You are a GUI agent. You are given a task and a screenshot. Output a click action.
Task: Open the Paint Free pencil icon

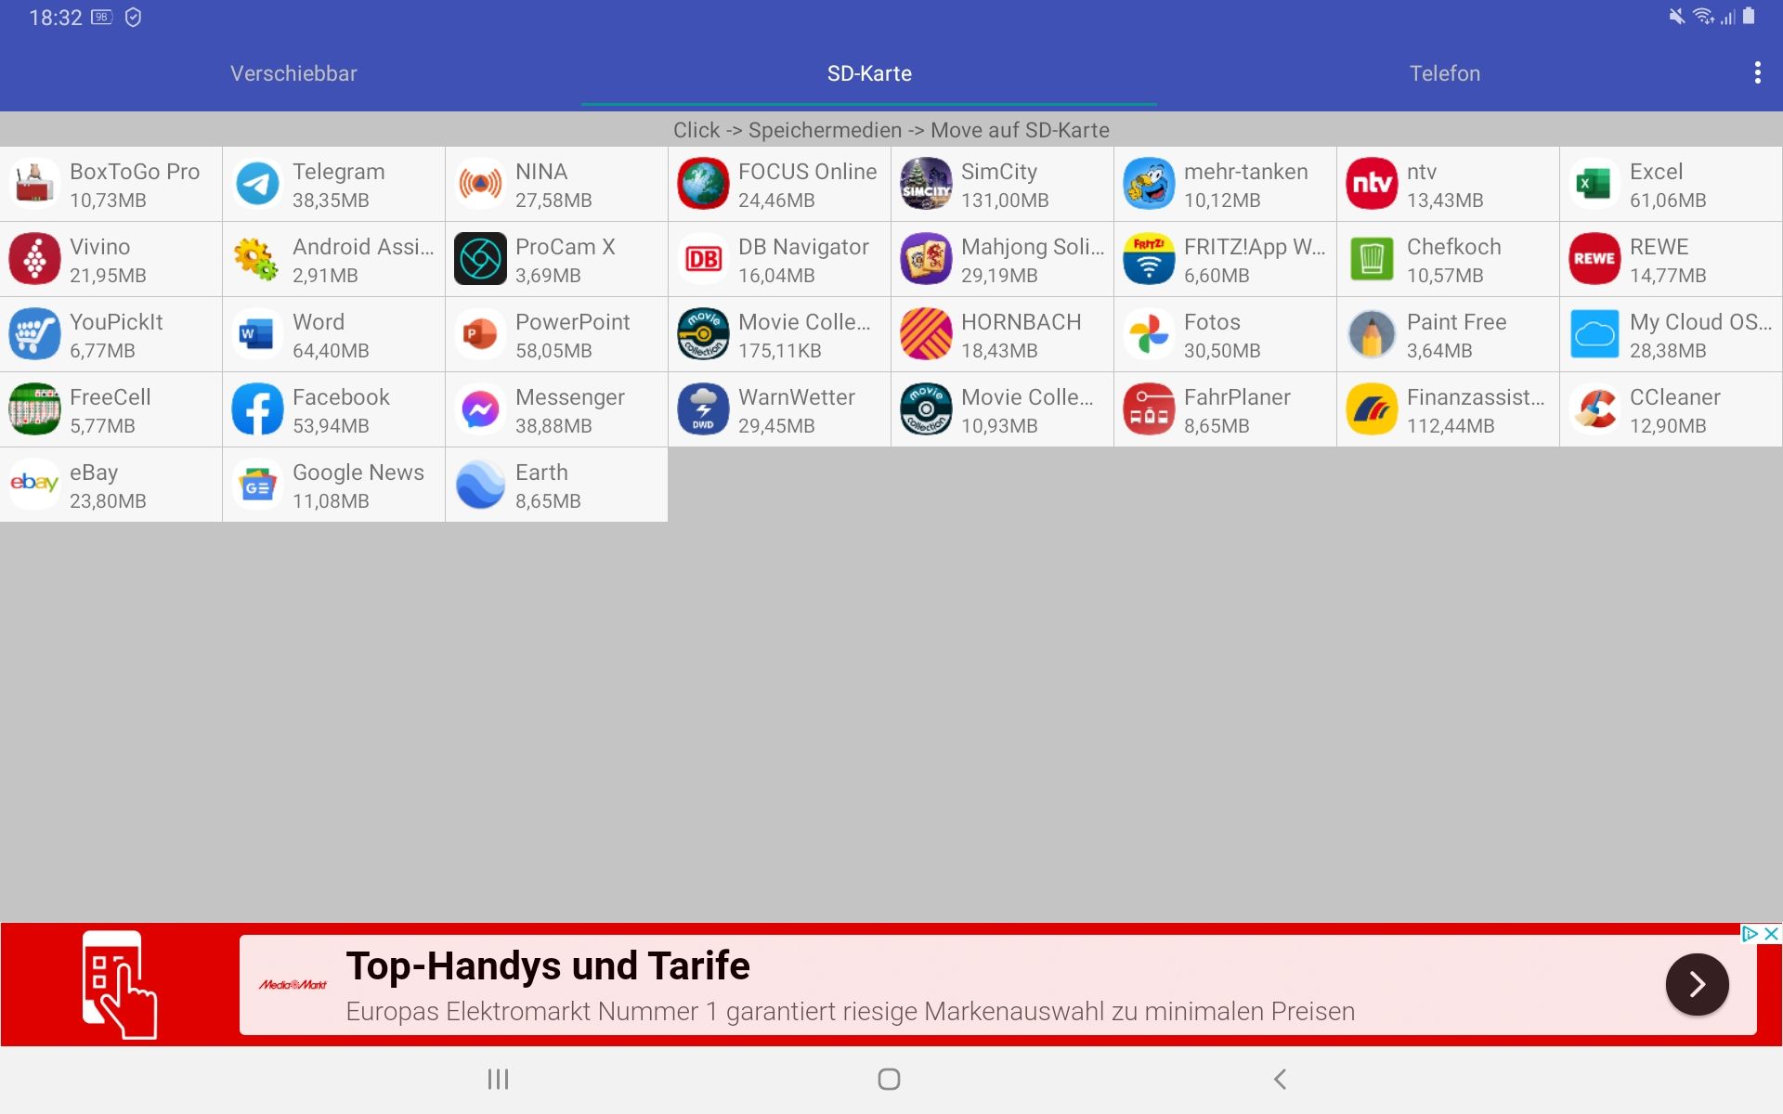click(x=1372, y=334)
